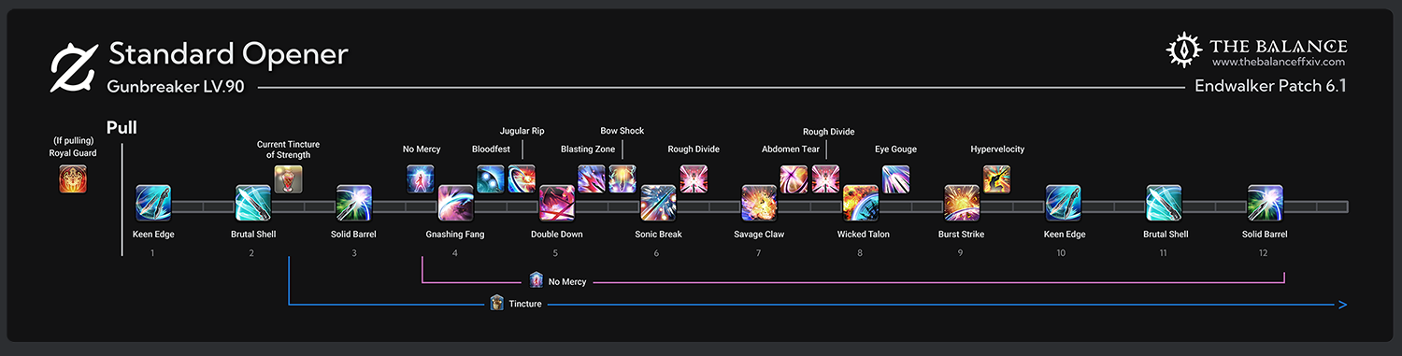The image size is (1402, 356).
Task: Select the Eye Gouge ability icon
Action: click(895, 178)
